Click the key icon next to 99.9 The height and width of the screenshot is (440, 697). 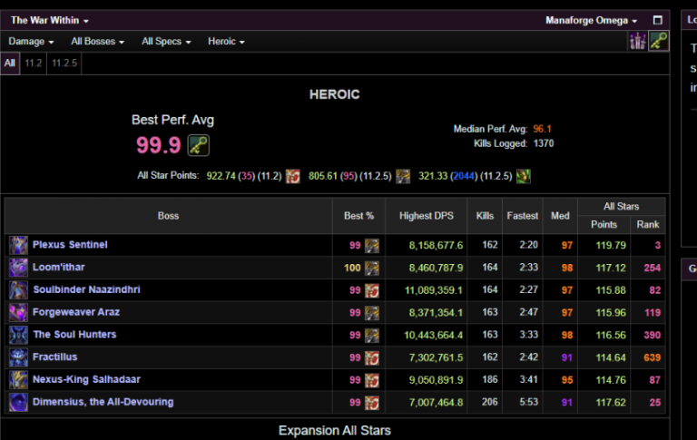(x=198, y=145)
